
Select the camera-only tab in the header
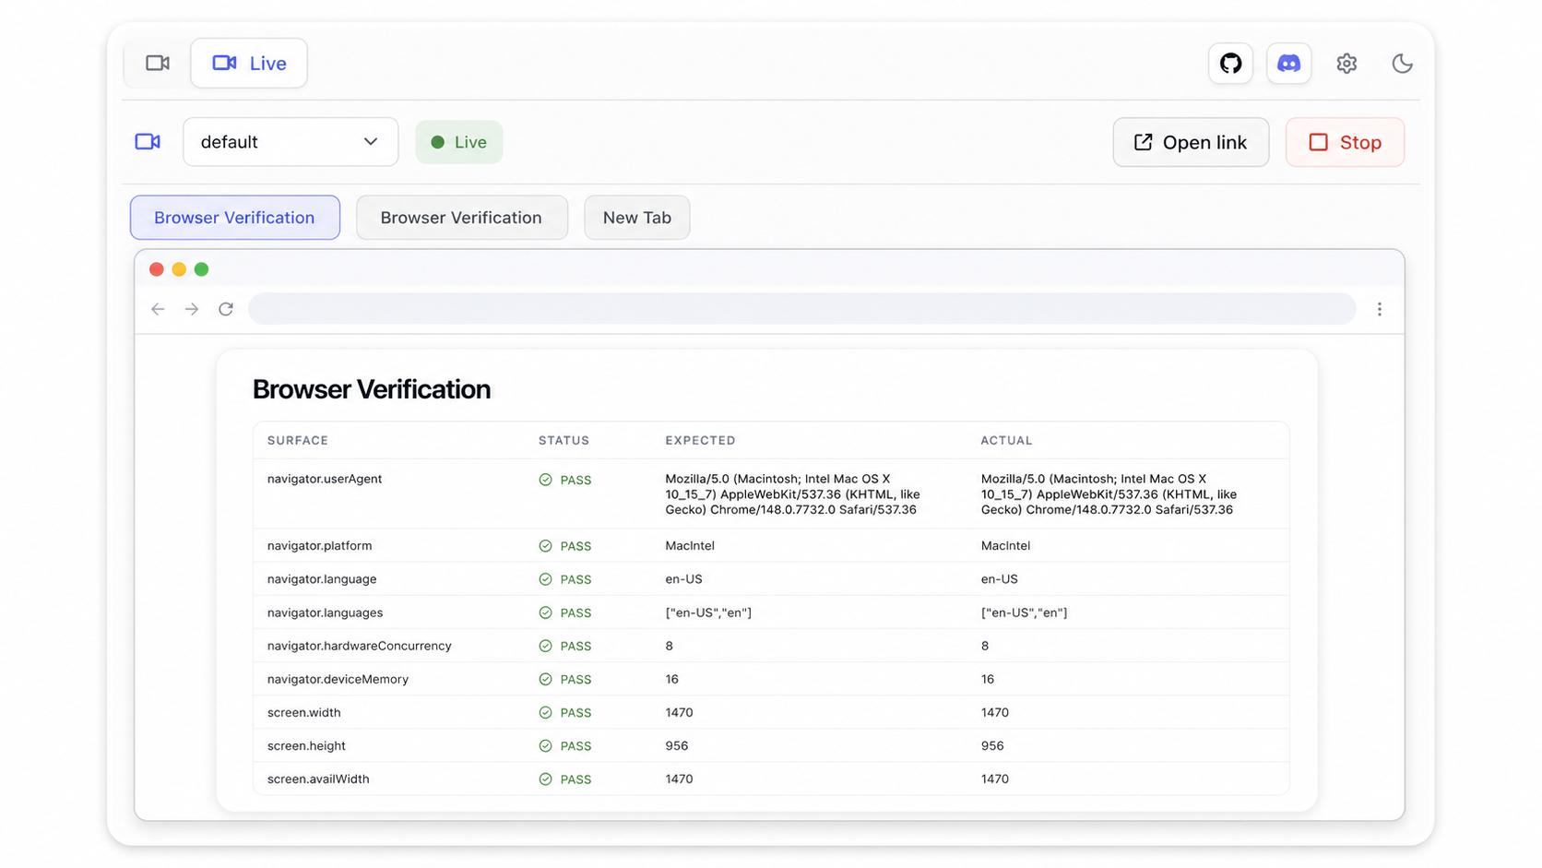pyautogui.click(x=158, y=64)
